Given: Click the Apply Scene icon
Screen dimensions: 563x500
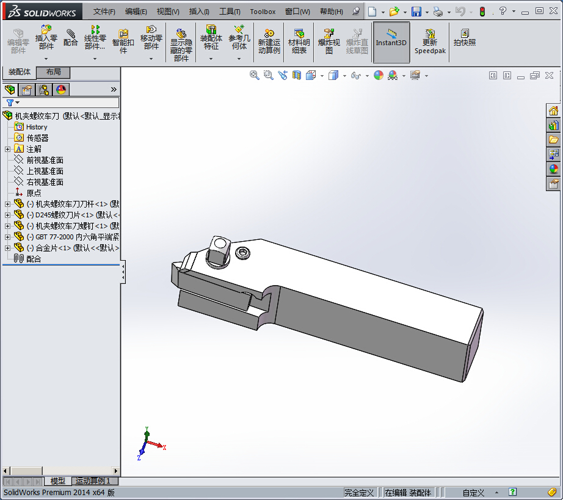Looking at the screenshot, I should pos(393,75).
